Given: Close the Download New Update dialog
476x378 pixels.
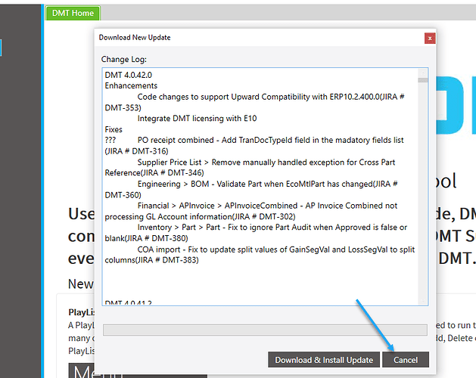Looking at the screenshot, I should [430, 39].
